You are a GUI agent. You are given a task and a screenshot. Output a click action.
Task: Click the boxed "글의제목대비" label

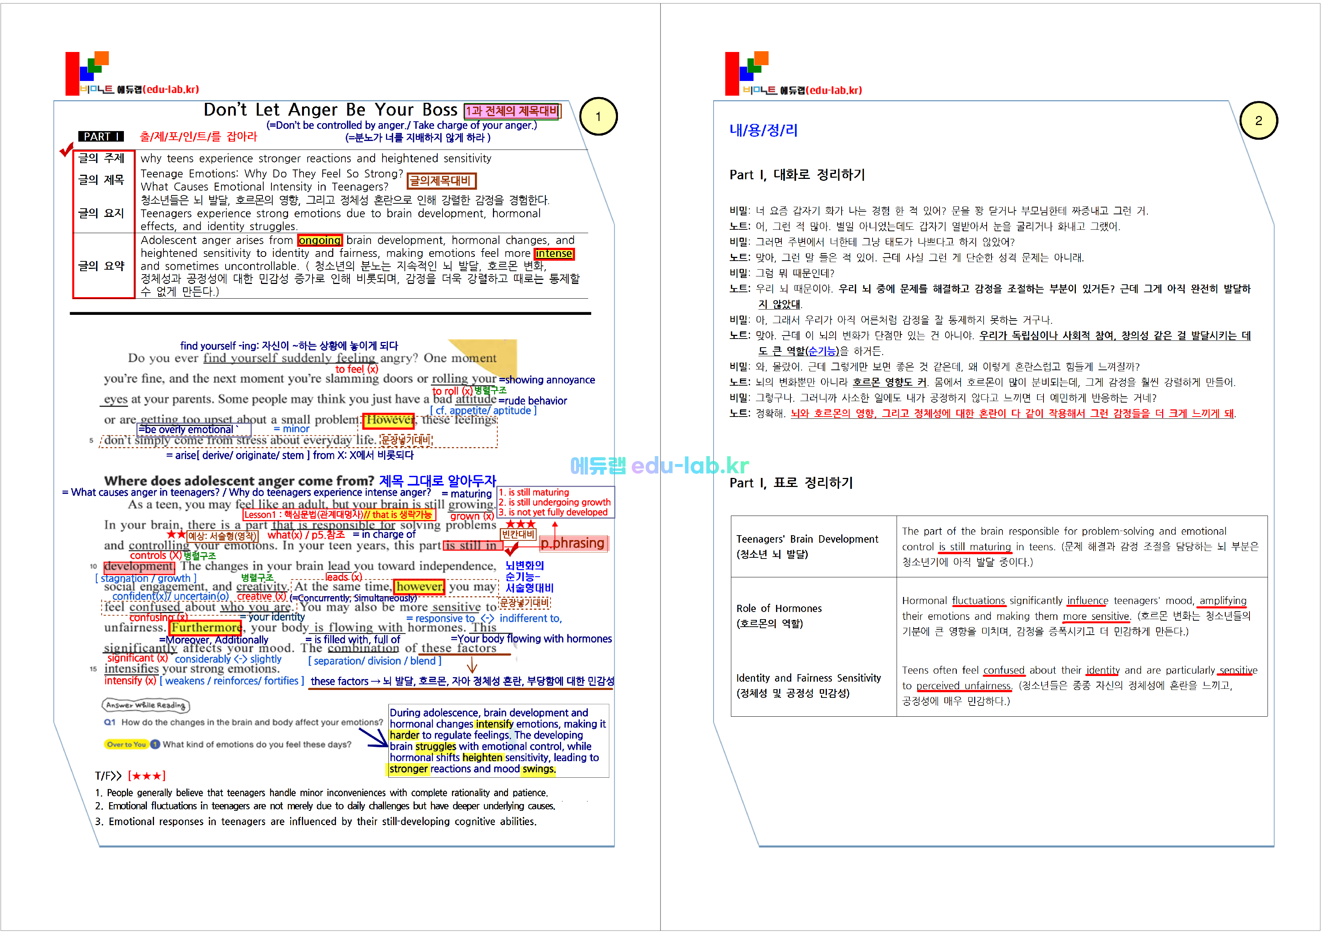(441, 181)
